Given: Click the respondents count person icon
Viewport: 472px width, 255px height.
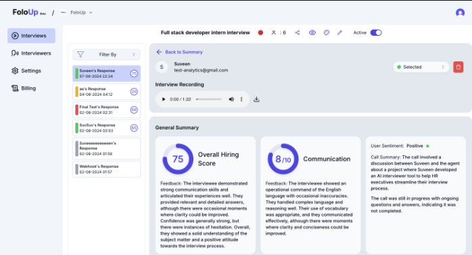Looking at the screenshot, I should (274, 33).
